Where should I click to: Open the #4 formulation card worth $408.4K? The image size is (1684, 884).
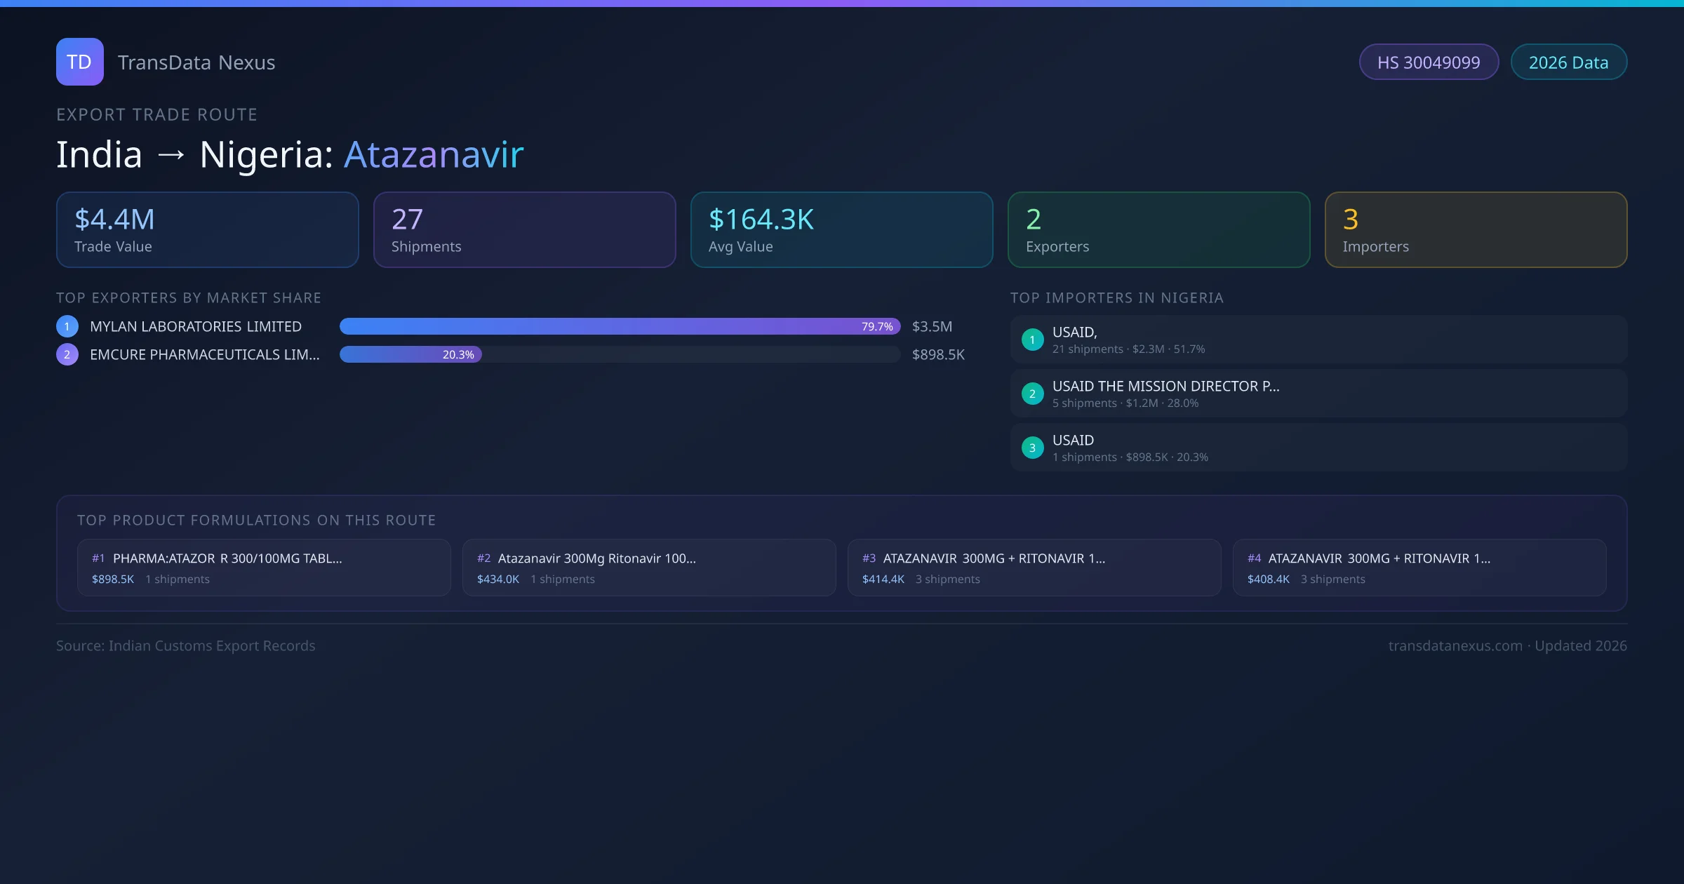tap(1419, 568)
